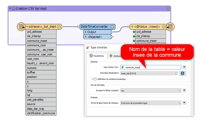Select the y attribute row

(x=41, y=86)
